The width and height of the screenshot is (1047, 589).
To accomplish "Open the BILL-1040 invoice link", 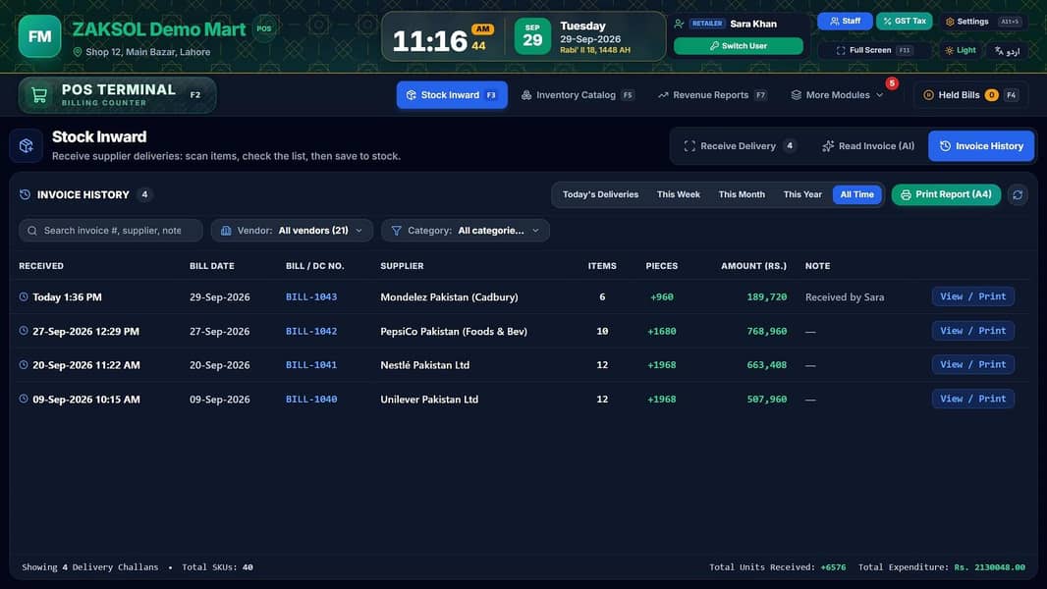I will pyautogui.click(x=311, y=399).
